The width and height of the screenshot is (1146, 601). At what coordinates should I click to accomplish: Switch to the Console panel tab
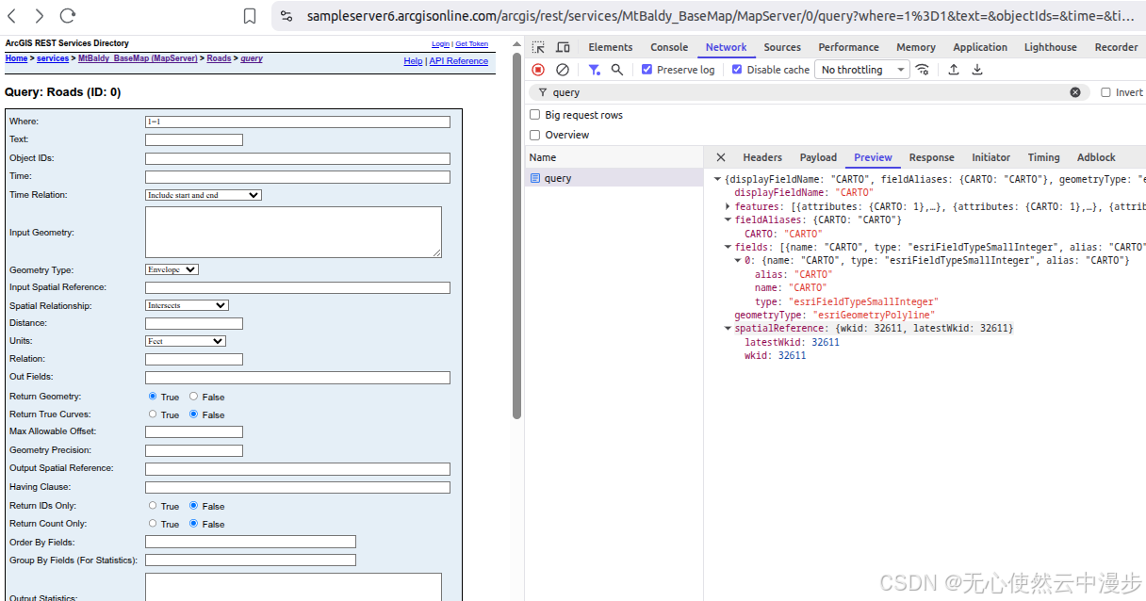click(x=669, y=47)
